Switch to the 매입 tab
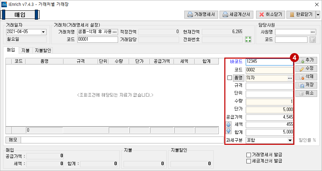Screen dimensions: 322x171 11,50
